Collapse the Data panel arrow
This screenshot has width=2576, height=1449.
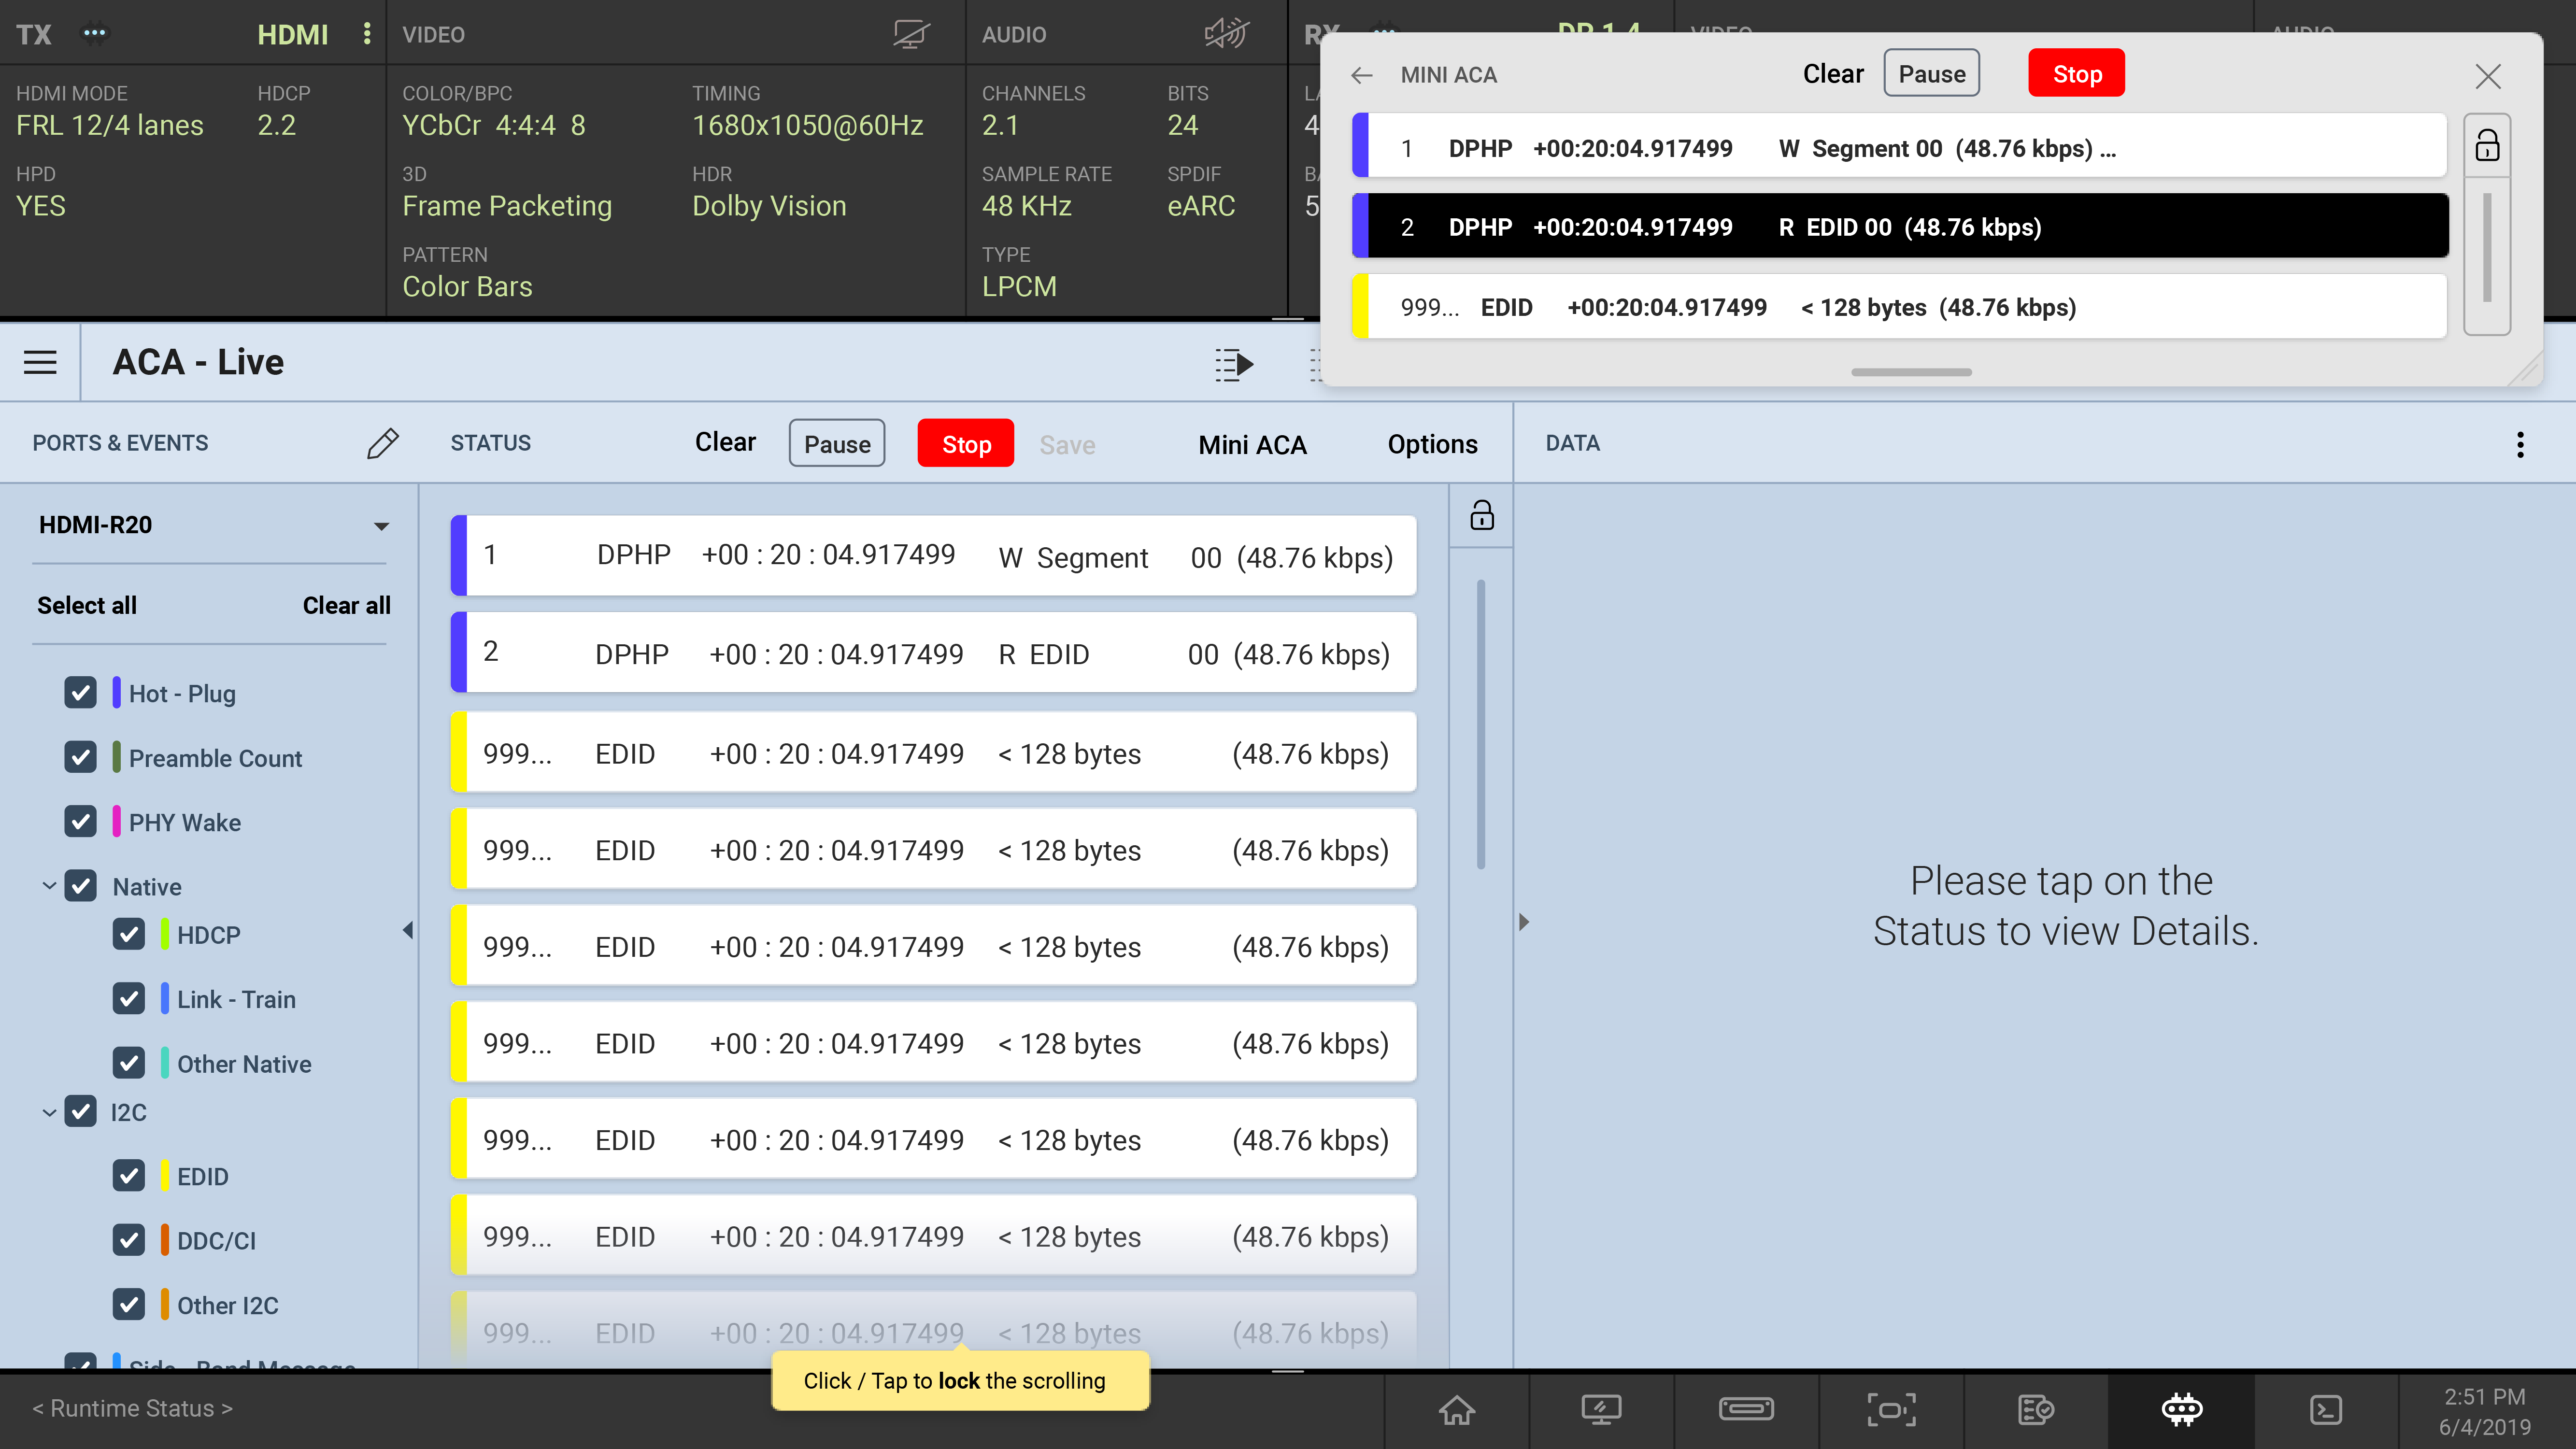pos(1524,922)
